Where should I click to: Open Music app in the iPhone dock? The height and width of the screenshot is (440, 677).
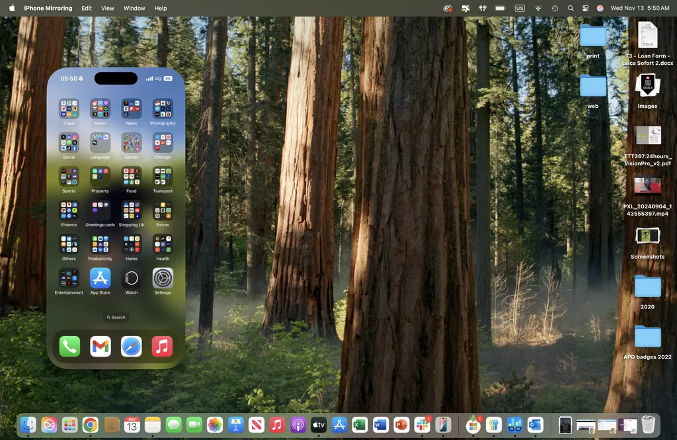(162, 346)
